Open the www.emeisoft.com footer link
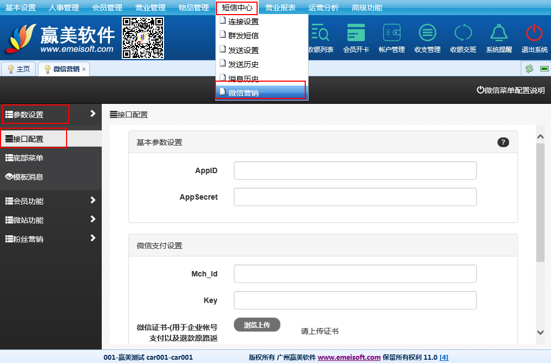551x363 pixels. coord(349,357)
